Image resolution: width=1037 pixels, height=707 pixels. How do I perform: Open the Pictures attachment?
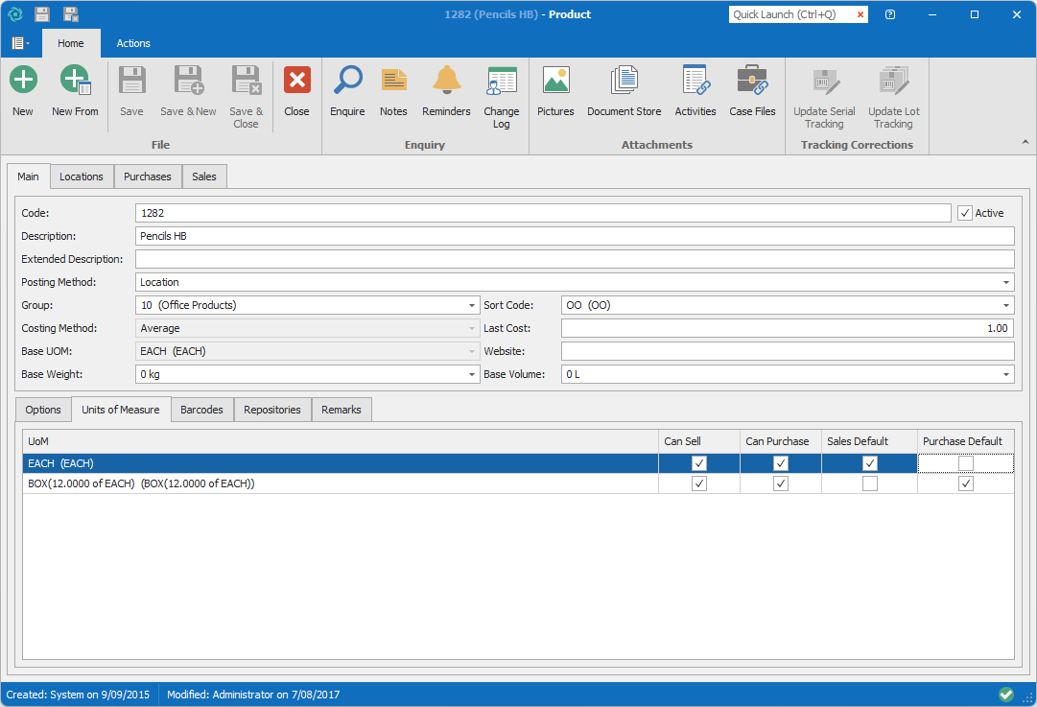555,81
